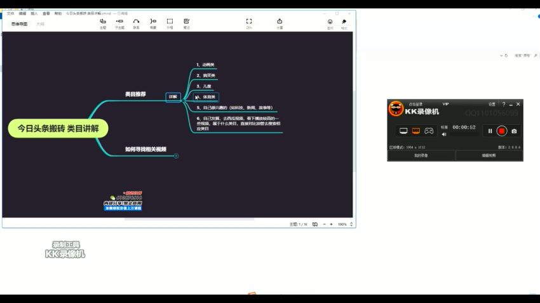Open the 帮助 menu
Screen dimensions: 540x303
(x=58, y=13)
